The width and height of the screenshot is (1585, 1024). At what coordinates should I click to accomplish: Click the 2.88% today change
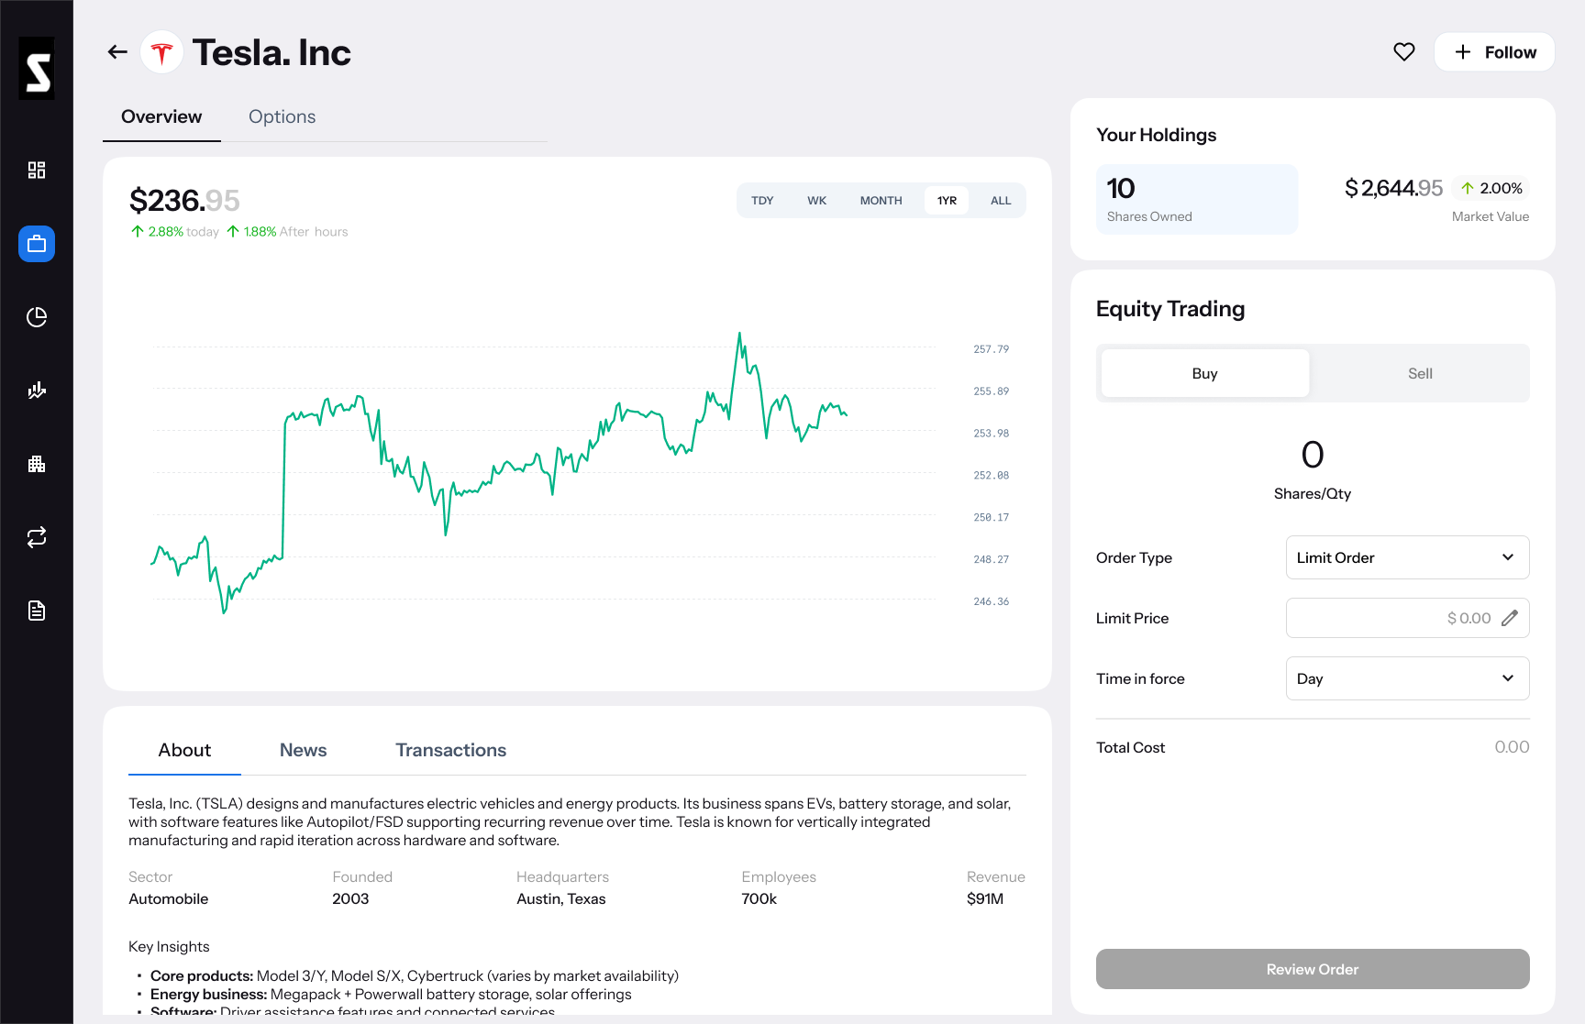point(175,232)
